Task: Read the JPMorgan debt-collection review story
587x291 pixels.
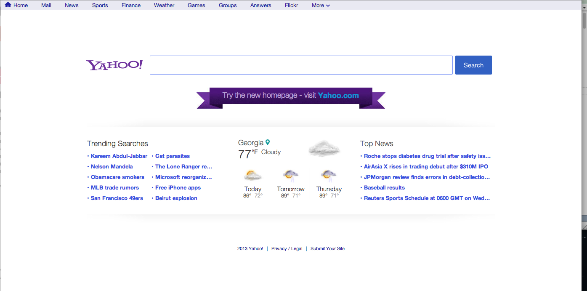Action: pos(427,177)
